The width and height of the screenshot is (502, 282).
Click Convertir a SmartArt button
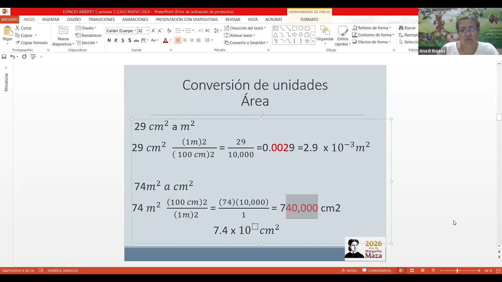pos(246,43)
